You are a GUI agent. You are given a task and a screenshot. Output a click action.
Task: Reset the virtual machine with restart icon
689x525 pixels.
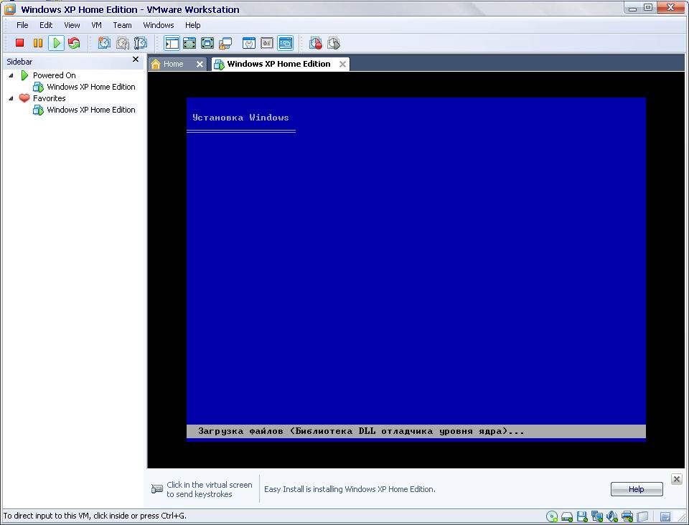tap(74, 43)
